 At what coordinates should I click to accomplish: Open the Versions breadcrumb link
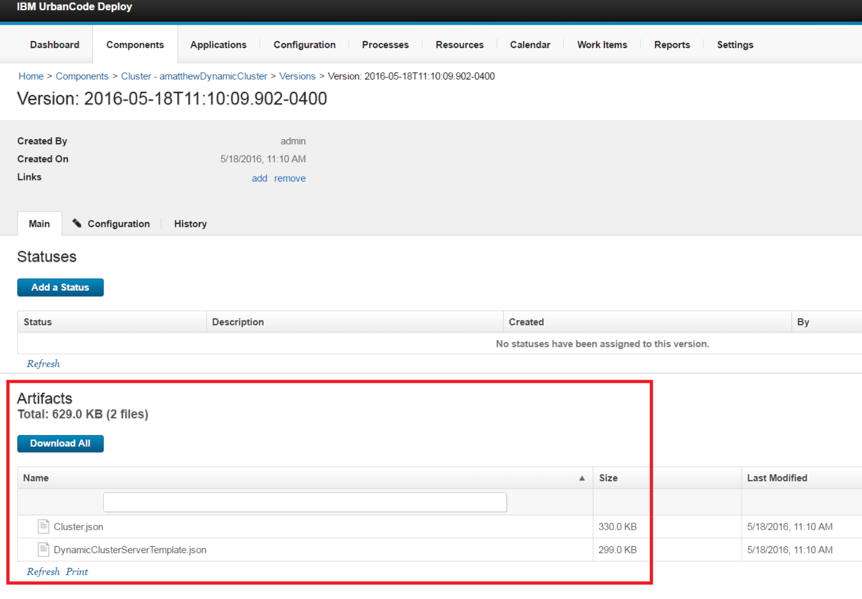point(297,76)
